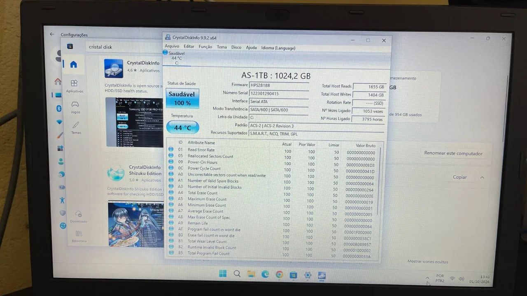This screenshot has height=296, width=527.
Task: Click the Nº Vezes Ligado value 1053 vezes
Action: tap(369, 111)
